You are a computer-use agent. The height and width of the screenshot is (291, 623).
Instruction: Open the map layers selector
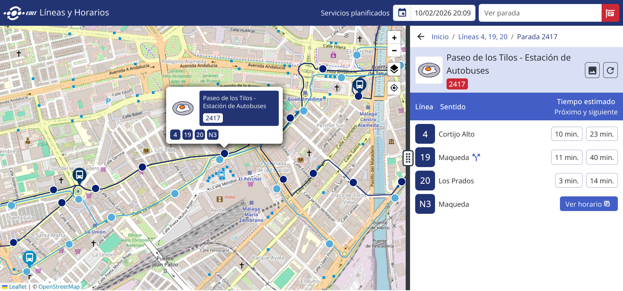click(394, 69)
